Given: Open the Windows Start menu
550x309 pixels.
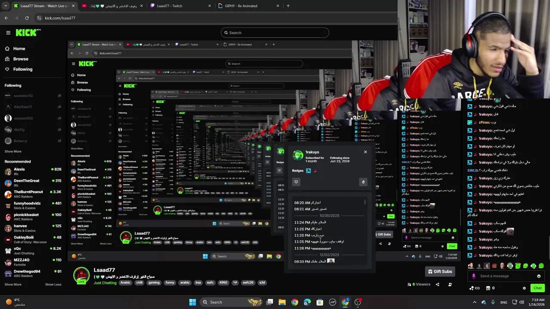Looking at the screenshot, I should point(192,302).
